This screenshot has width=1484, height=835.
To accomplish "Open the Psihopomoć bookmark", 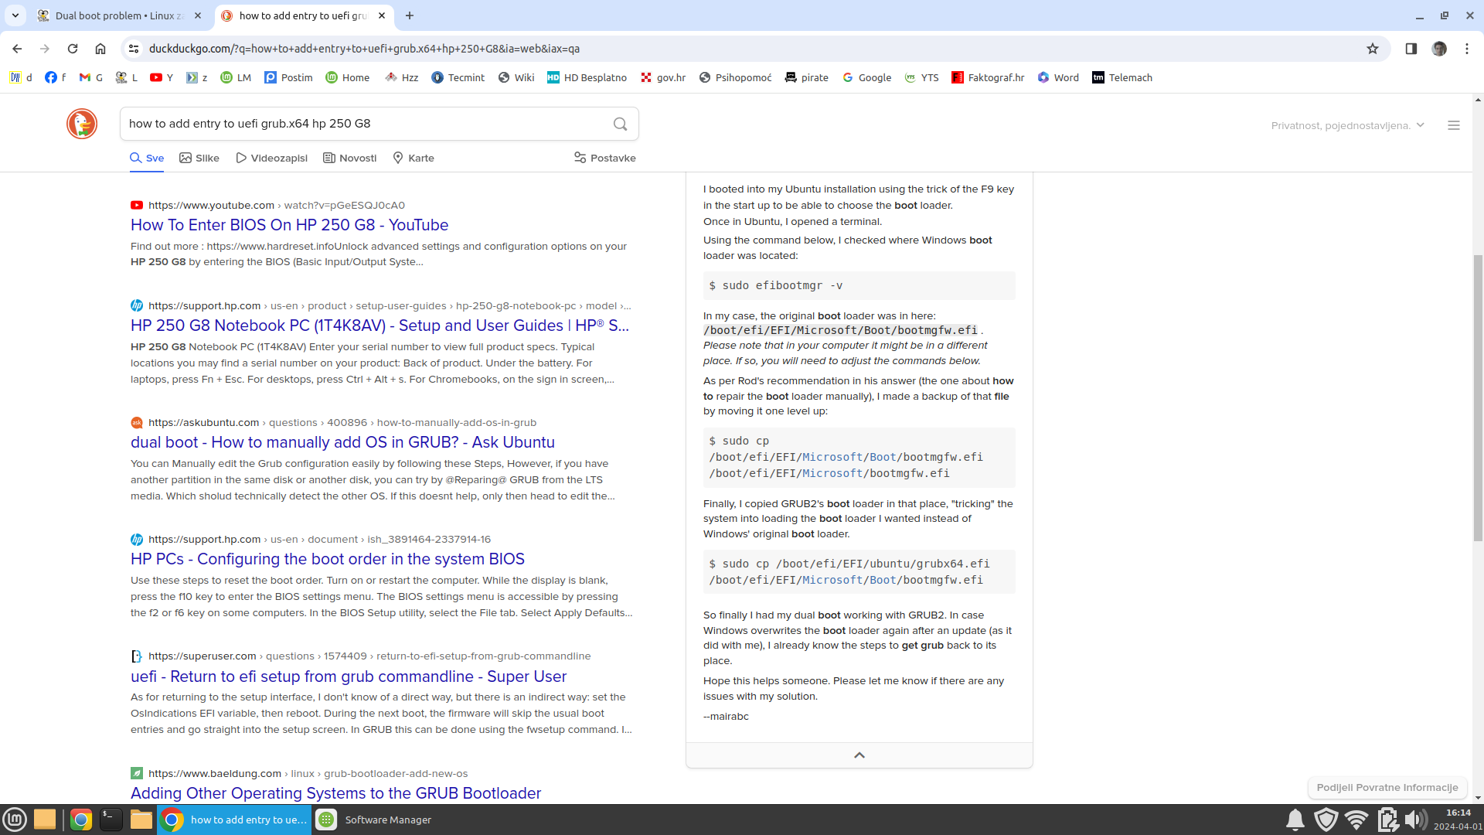I will click(735, 77).
